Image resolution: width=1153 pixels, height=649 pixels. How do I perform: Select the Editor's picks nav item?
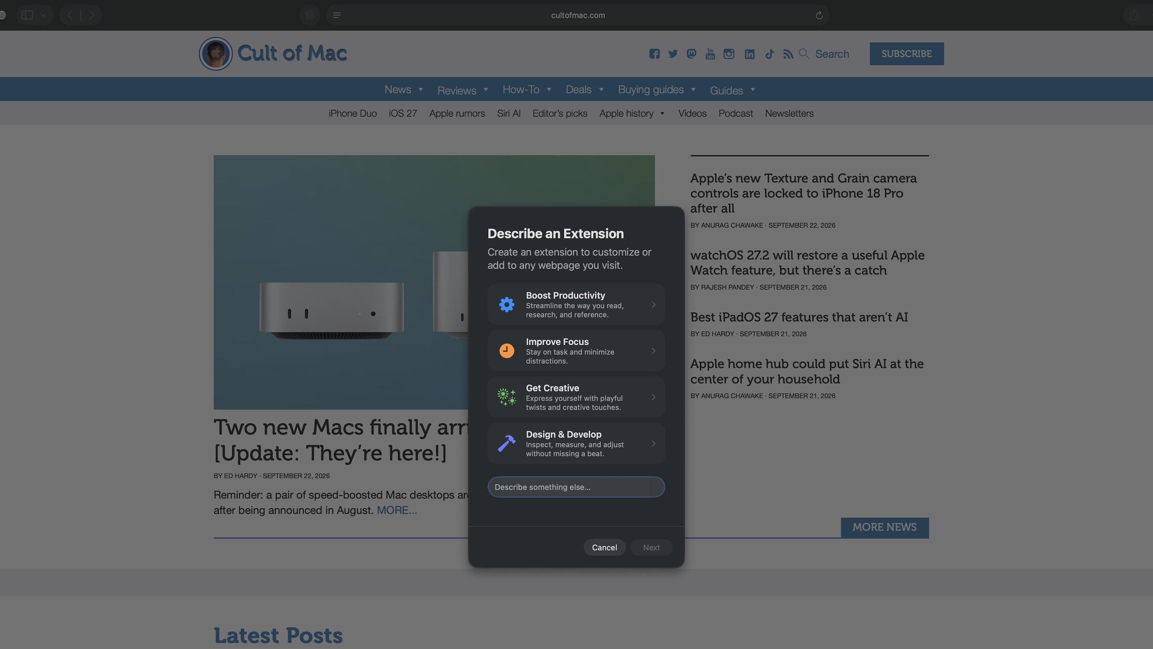(560, 113)
